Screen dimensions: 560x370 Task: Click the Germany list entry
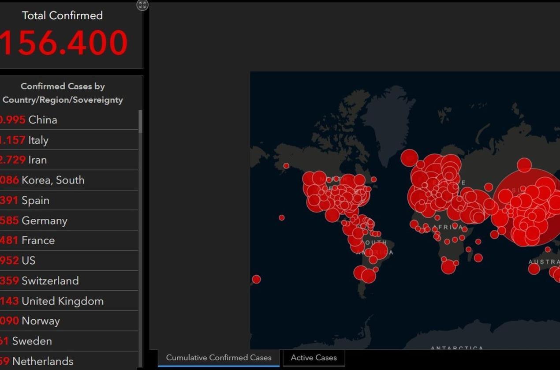44,221
